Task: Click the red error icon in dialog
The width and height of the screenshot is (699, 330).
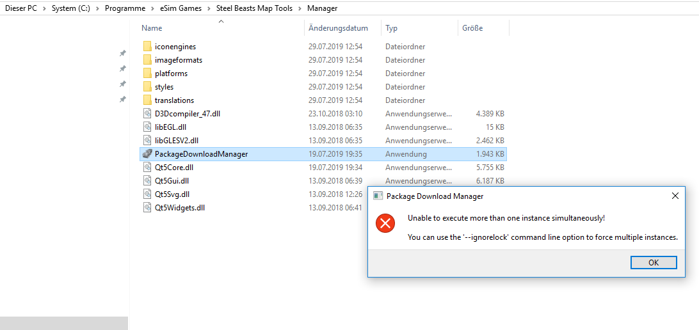Action: [x=385, y=223]
